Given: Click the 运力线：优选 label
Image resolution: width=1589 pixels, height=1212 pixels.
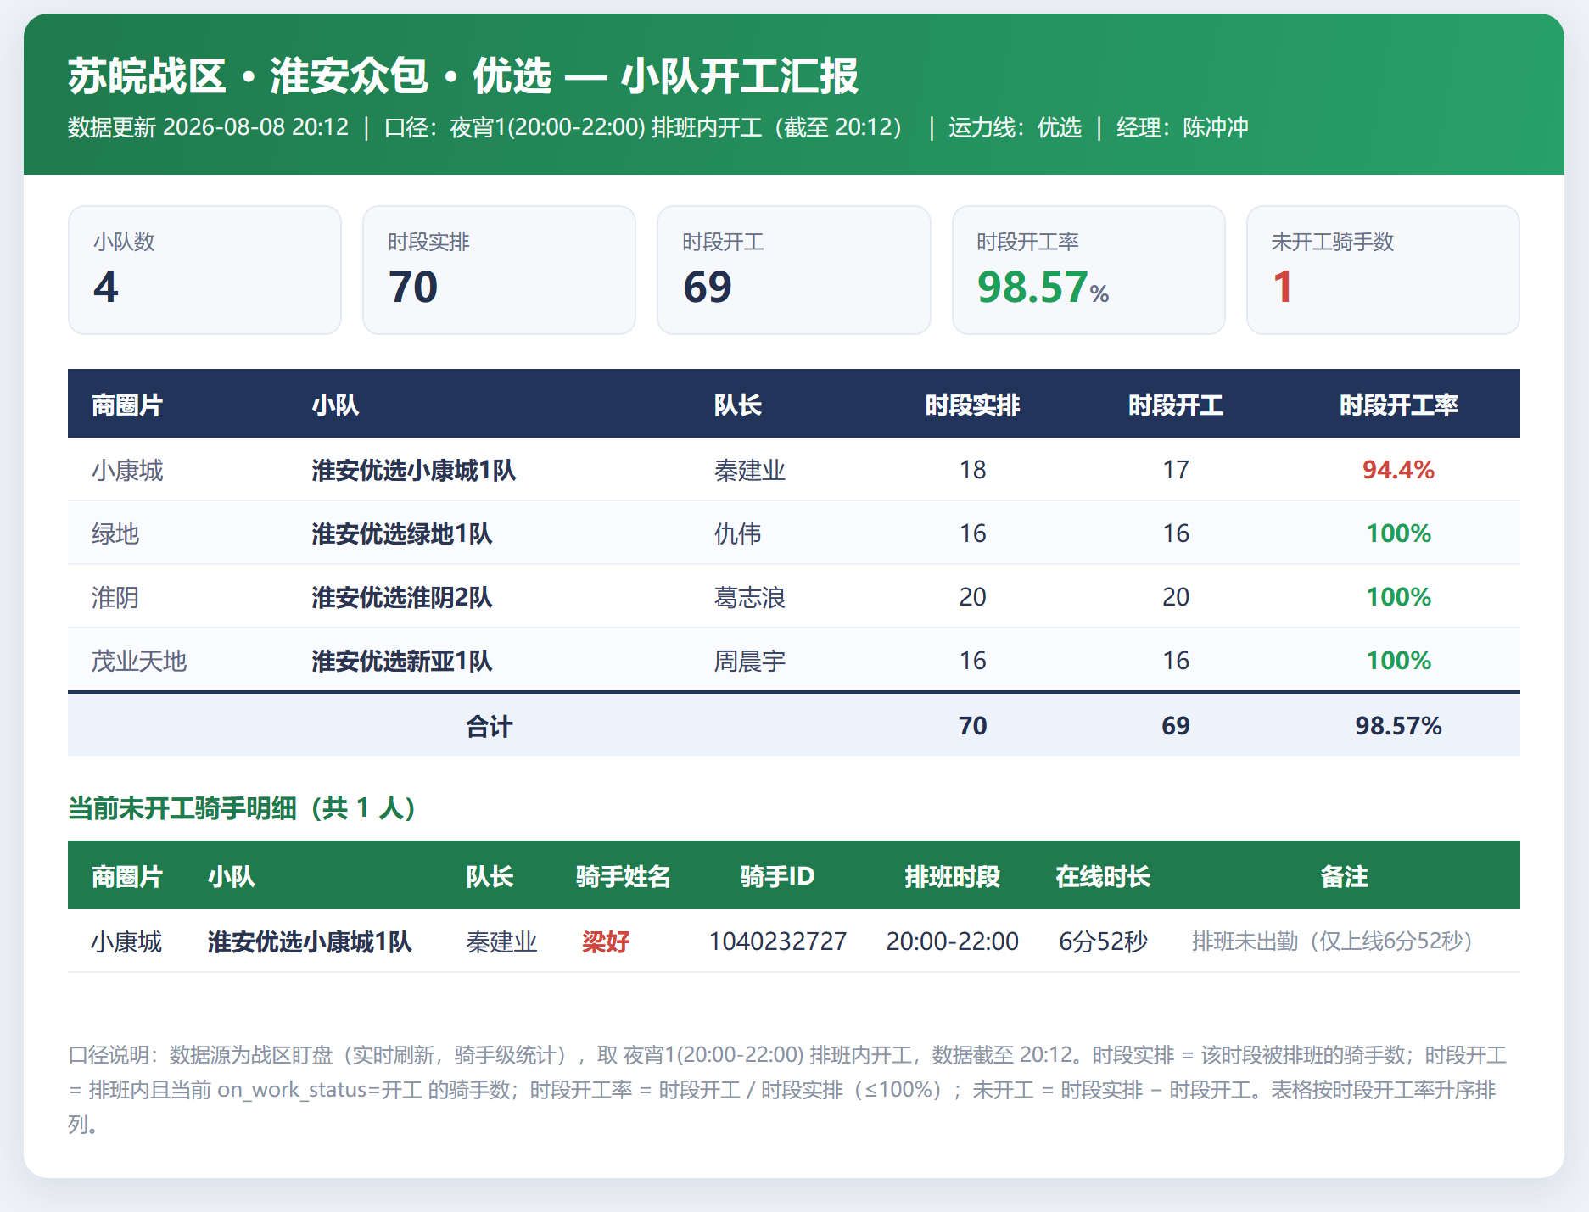Looking at the screenshot, I should coord(1015,127).
